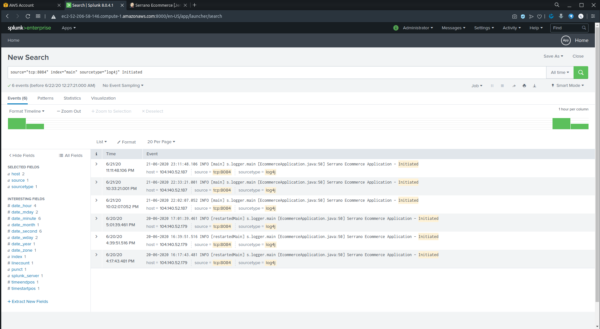Expand the 5:01:39.461 PM event row
Screen dimensions: 600x329
click(x=96, y=219)
